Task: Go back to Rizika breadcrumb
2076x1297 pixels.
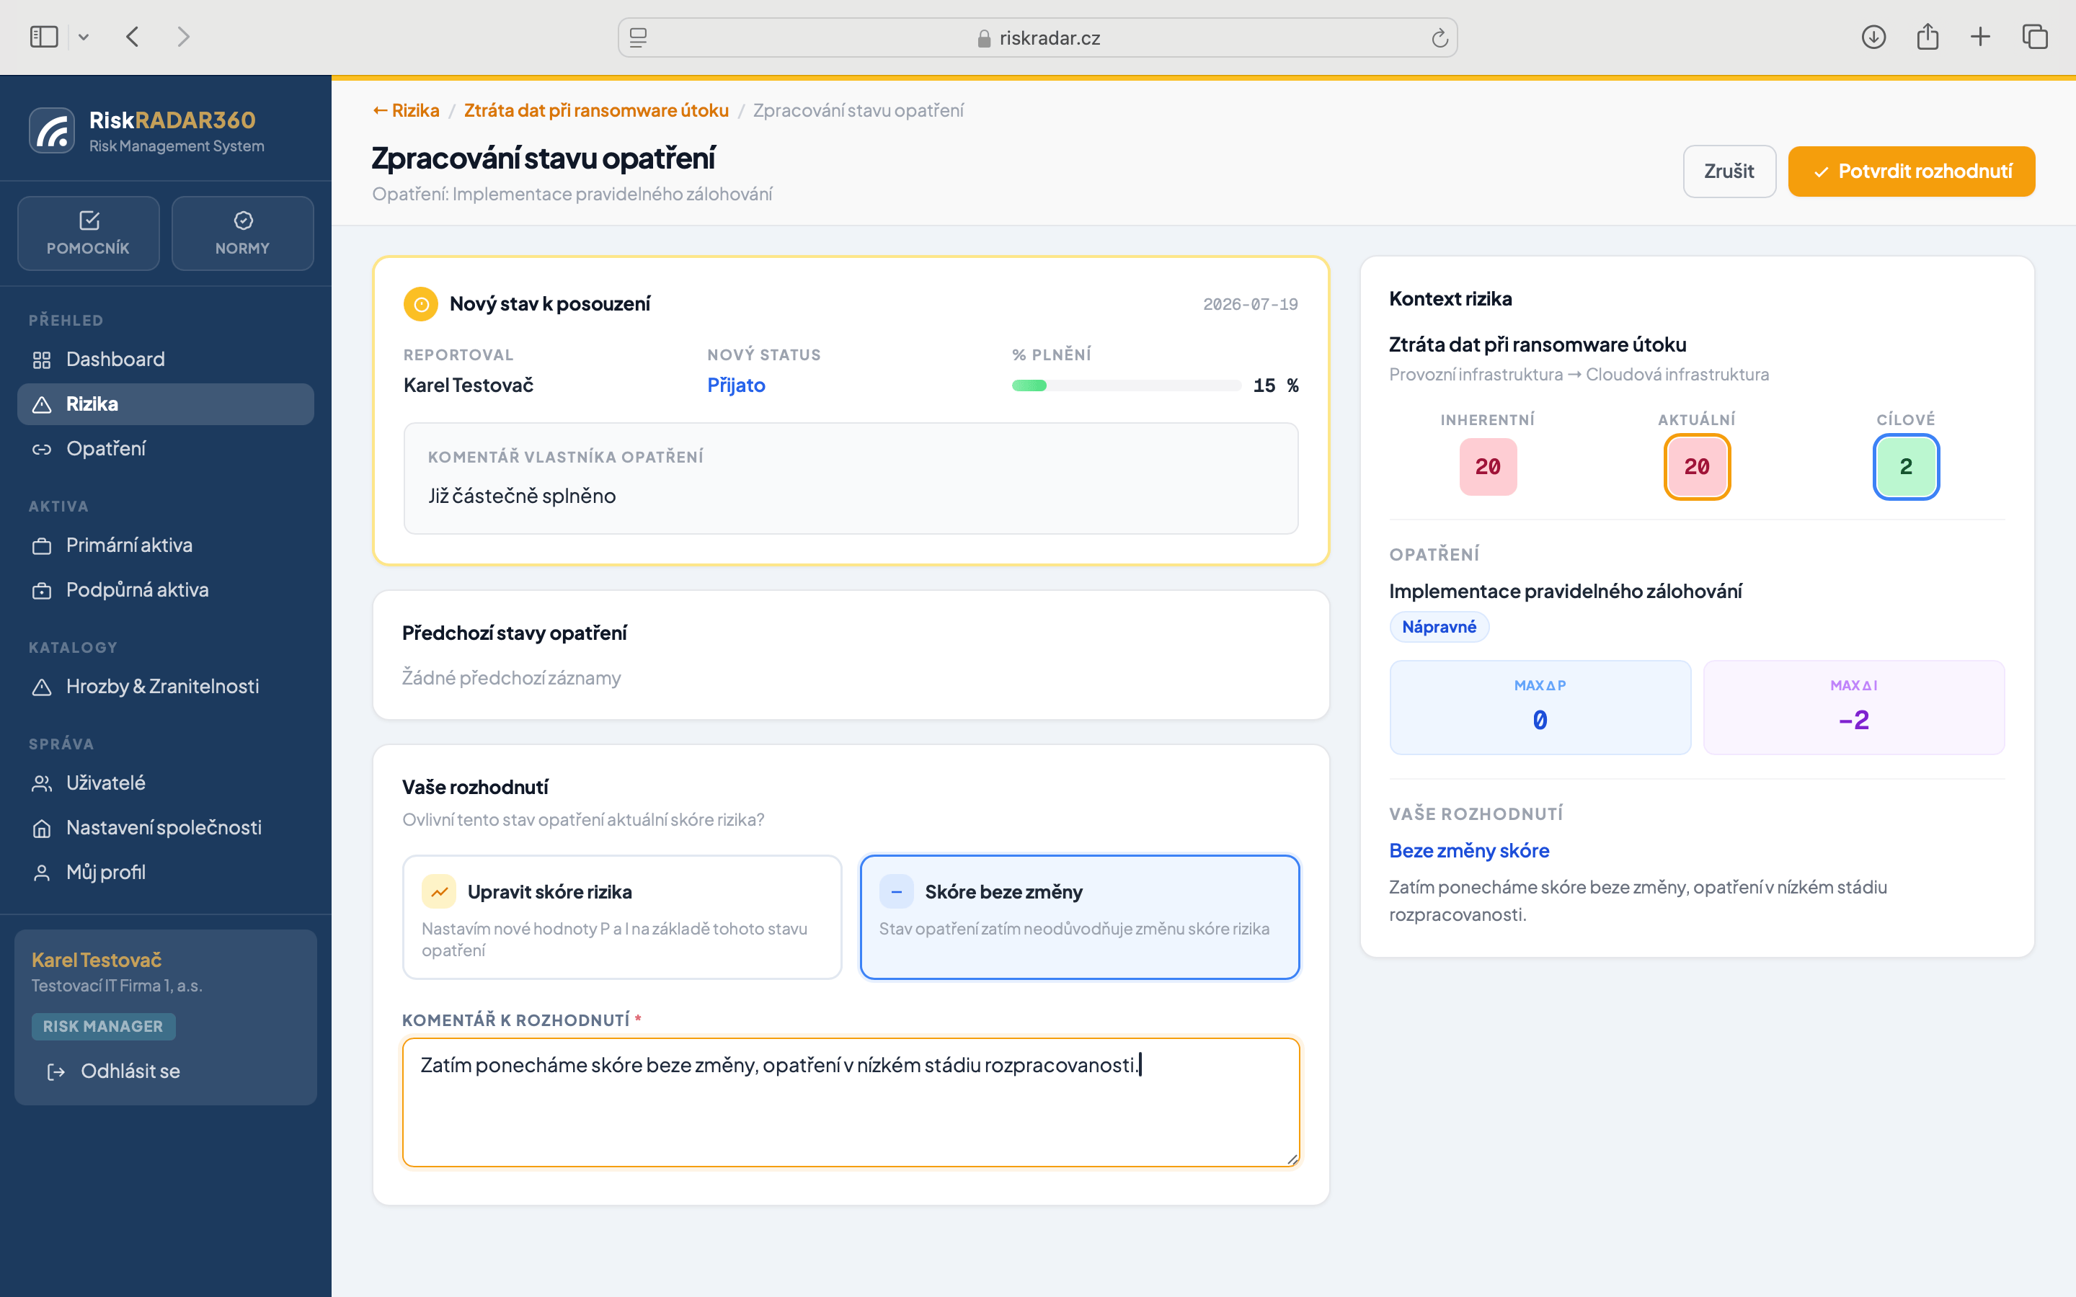Action: [x=406, y=111]
